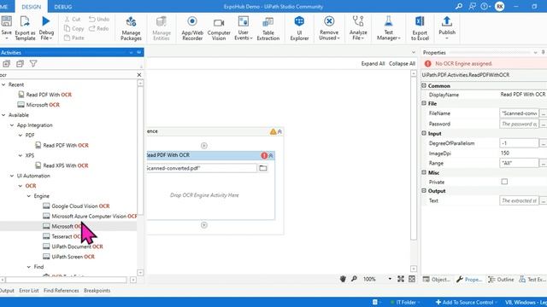547x307 pixels.
Task: Open the zoom percentage dropdown
Action: coord(390,279)
